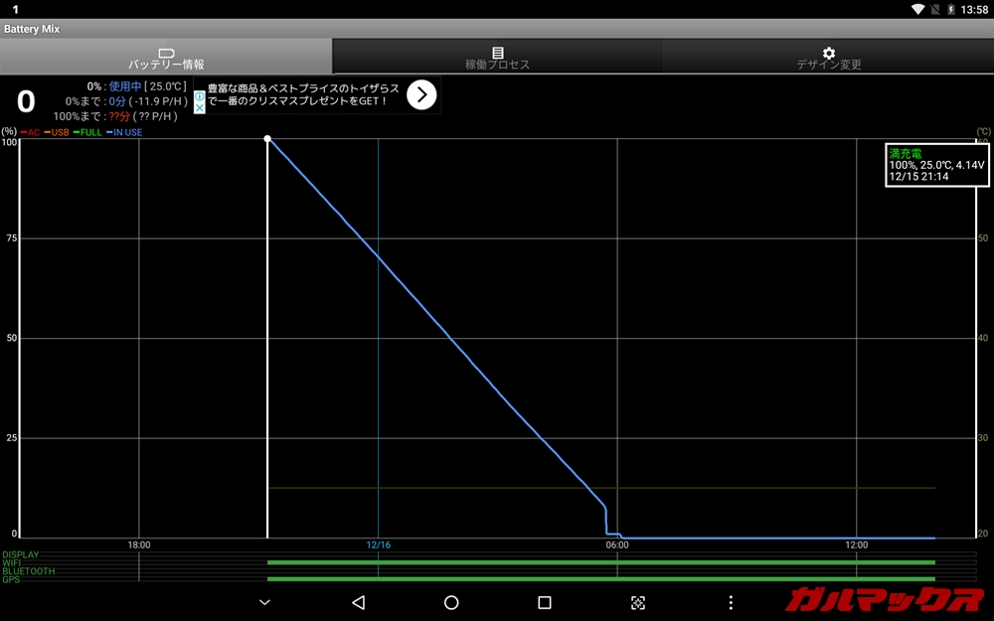Click the IN USE legend label
The width and height of the screenshot is (994, 621).
click(126, 132)
